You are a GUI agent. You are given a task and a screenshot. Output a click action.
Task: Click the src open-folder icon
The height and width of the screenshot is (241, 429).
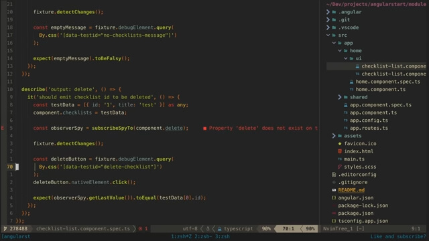(334, 35)
